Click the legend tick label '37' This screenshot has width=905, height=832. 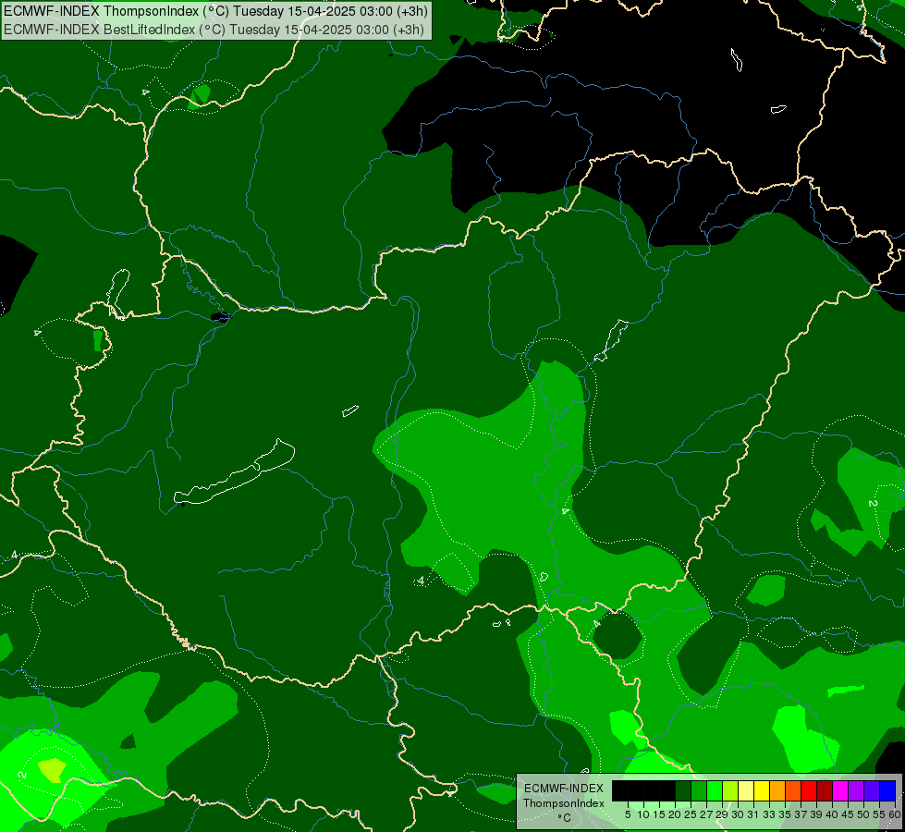pos(801,814)
